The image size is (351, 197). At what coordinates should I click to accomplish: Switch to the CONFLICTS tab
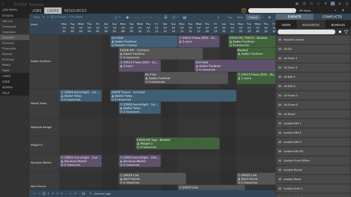click(x=332, y=17)
